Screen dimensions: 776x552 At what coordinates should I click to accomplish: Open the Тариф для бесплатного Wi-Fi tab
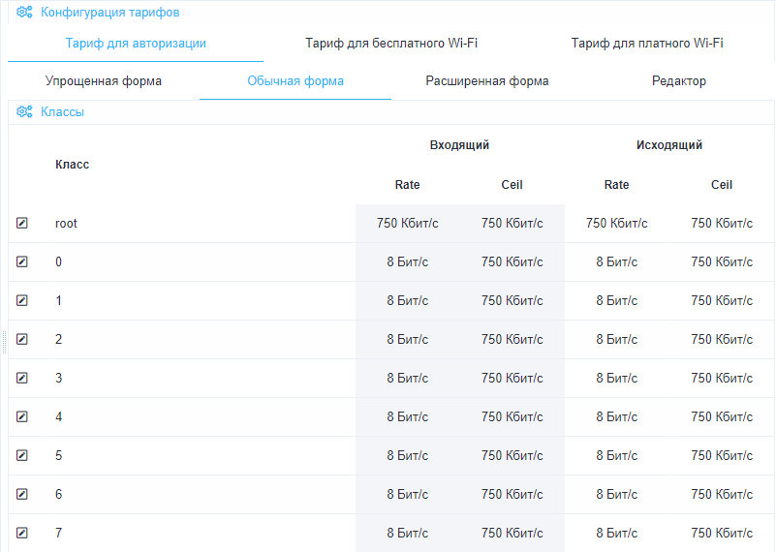pos(391,44)
